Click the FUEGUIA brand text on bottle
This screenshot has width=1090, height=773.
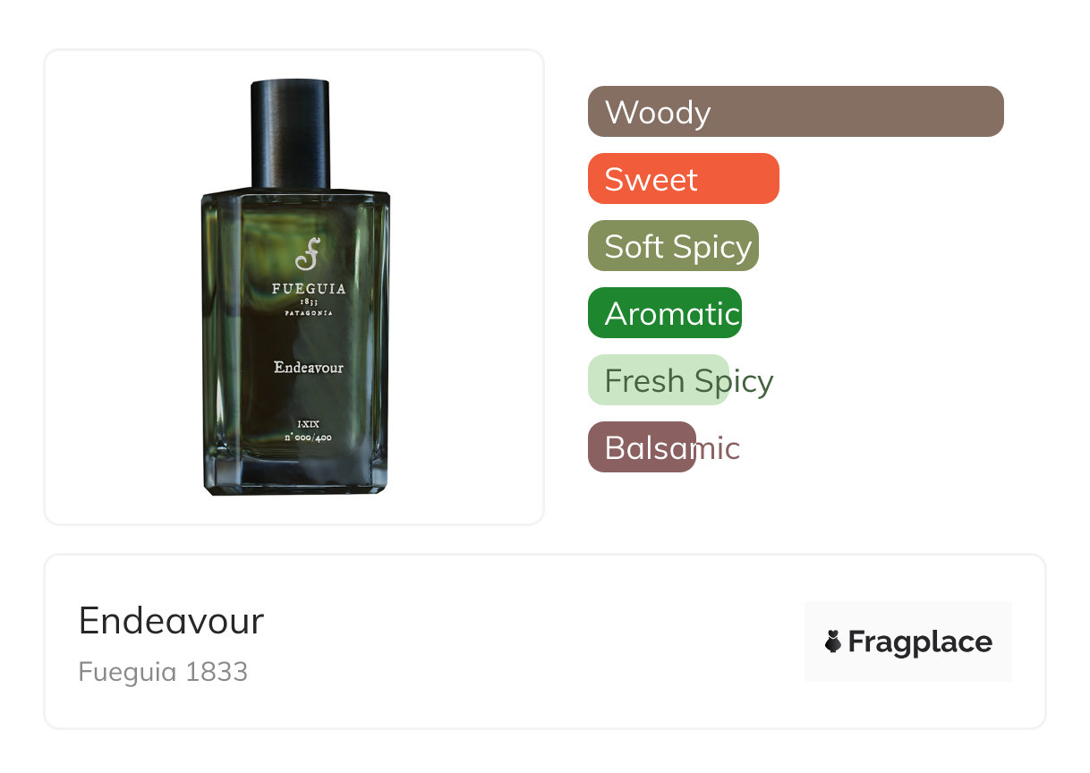309,288
